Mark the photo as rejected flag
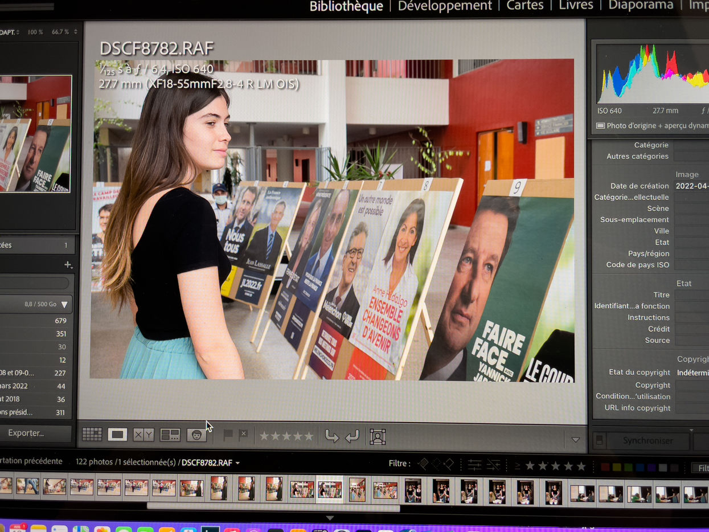The image size is (709, 532). coord(243,434)
